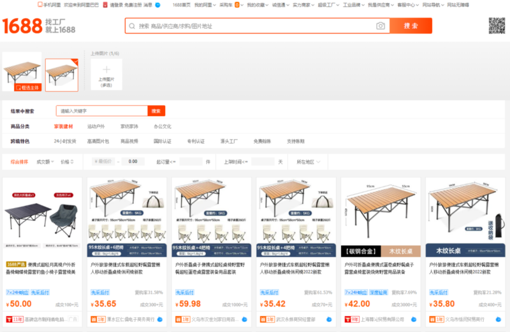The width and height of the screenshot is (510, 332).
Task: Click the orange 搜索 button
Action: click(x=411, y=26)
